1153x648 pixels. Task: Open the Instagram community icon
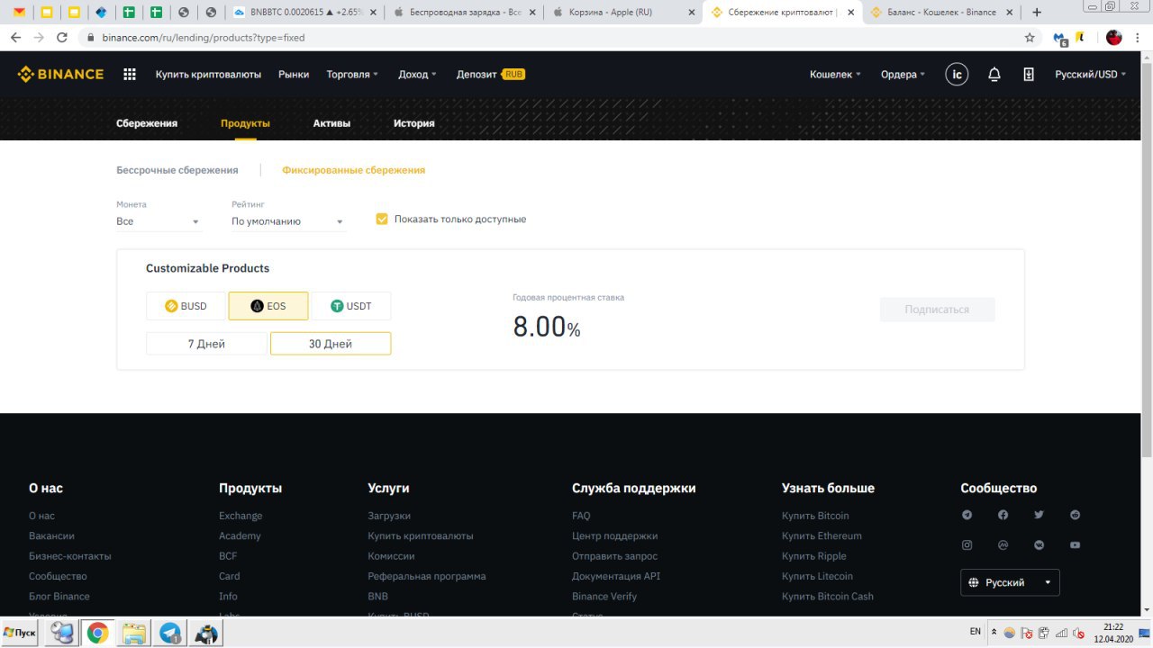tap(967, 545)
